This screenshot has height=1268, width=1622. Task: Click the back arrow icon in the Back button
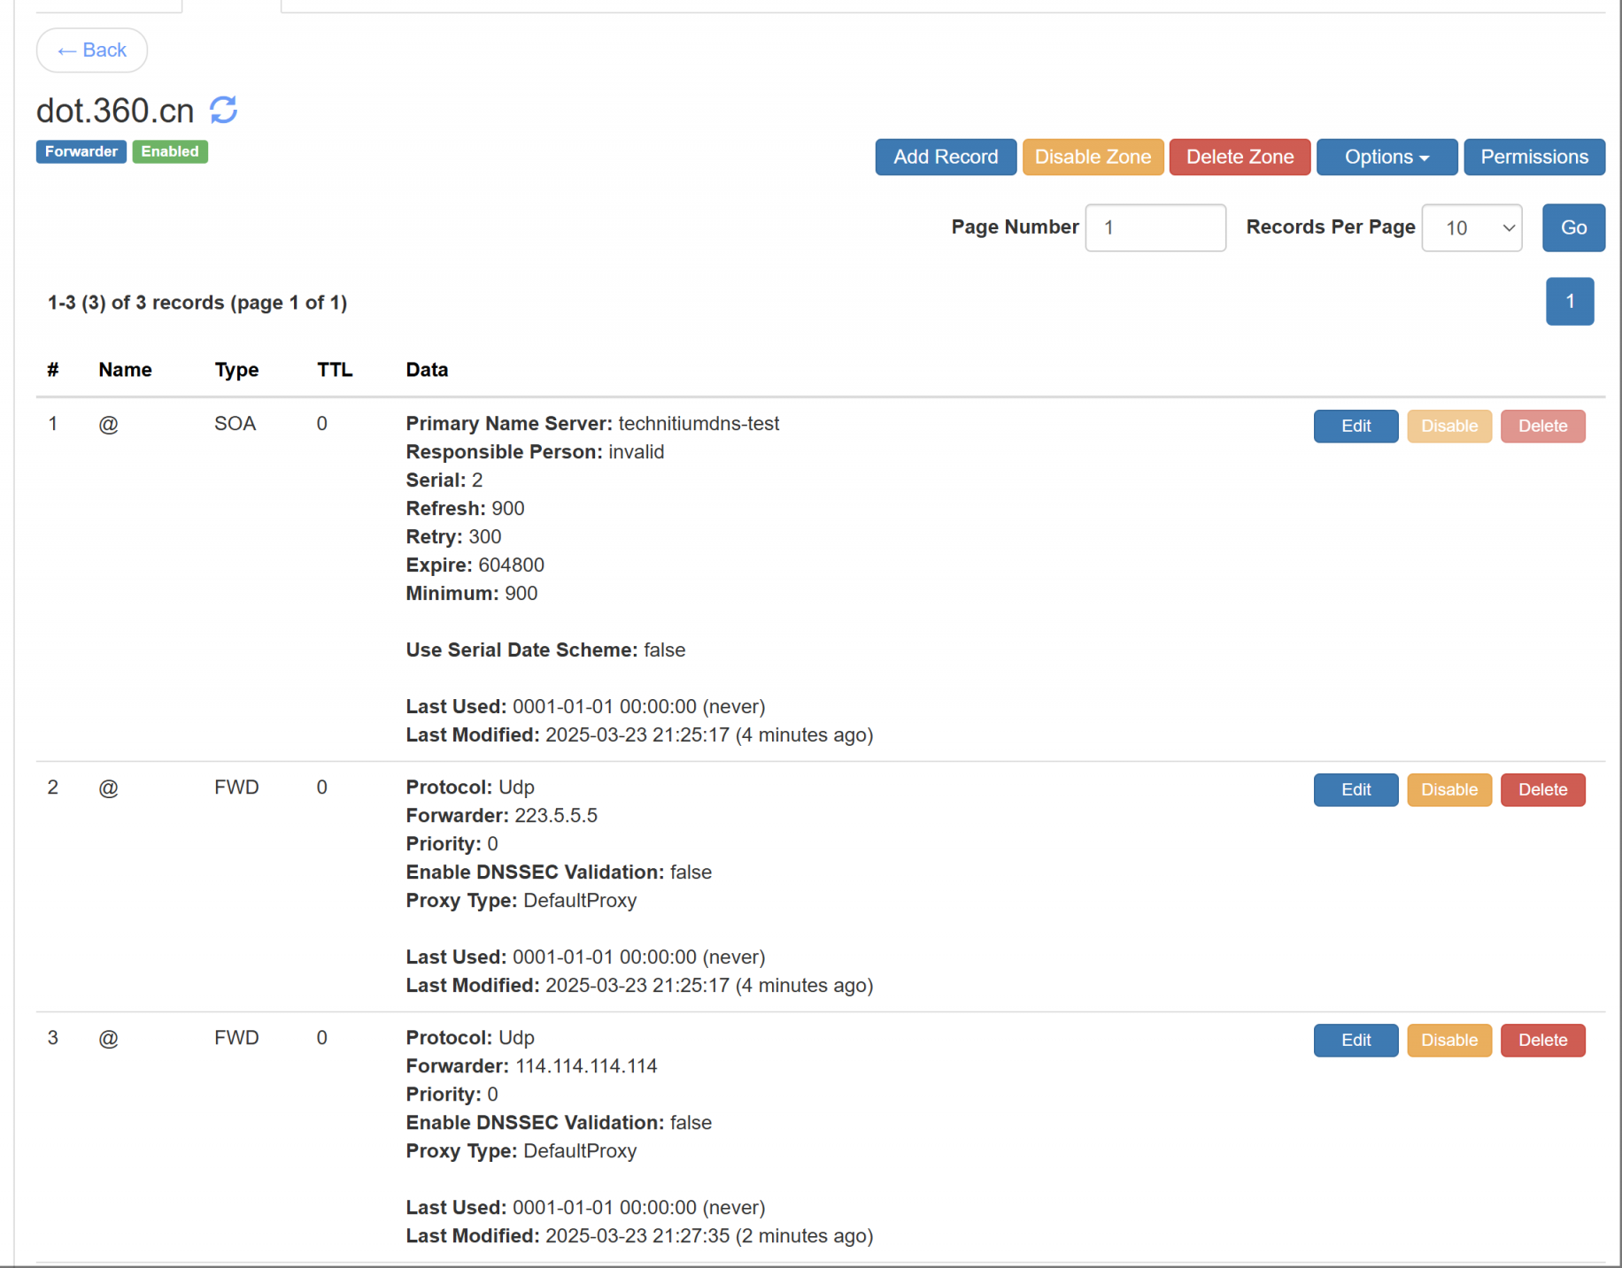tap(67, 50)
